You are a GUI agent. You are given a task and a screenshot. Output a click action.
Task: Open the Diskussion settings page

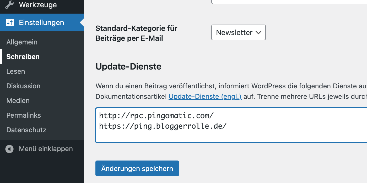(x=23, y=86)
